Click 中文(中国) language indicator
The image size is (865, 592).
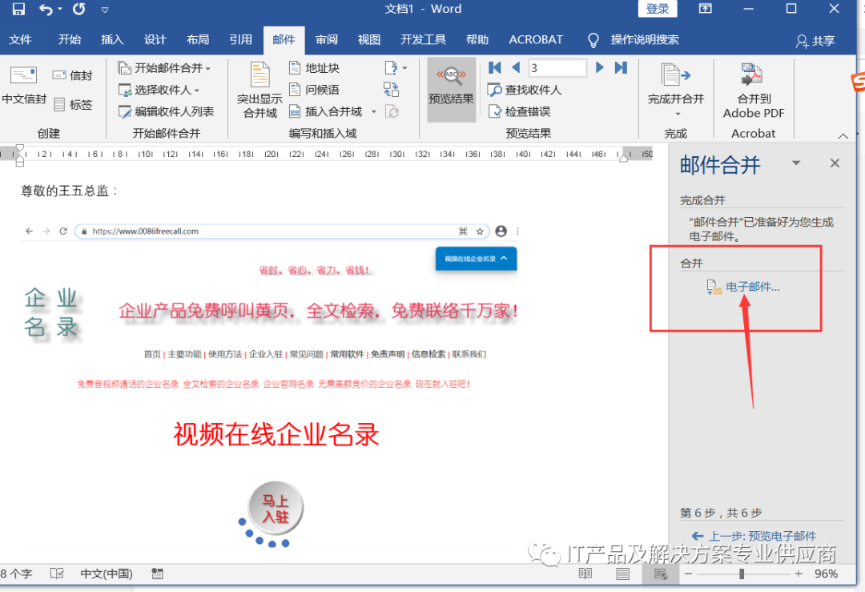click(x=107, y=574)
